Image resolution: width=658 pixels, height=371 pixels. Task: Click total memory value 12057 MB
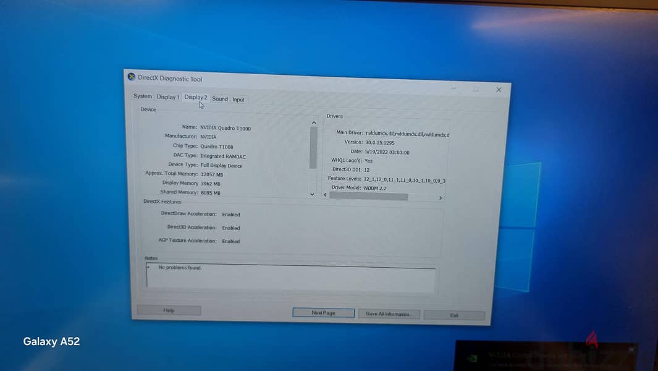point(211,174)
